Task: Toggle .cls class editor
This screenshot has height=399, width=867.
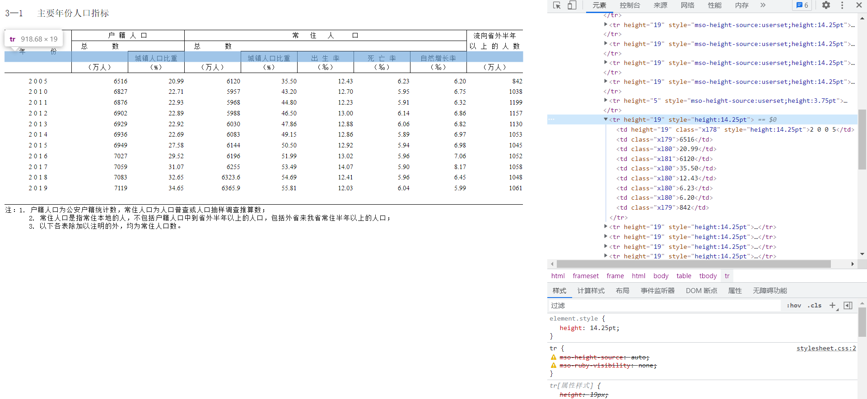Action: (x=815, y=306)
